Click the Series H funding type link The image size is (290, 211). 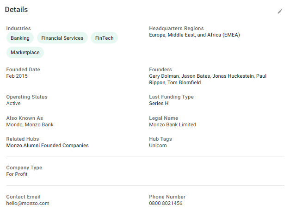click(159, 103)
